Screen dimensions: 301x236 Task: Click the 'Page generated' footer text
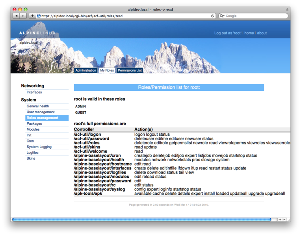coord(169,205)
